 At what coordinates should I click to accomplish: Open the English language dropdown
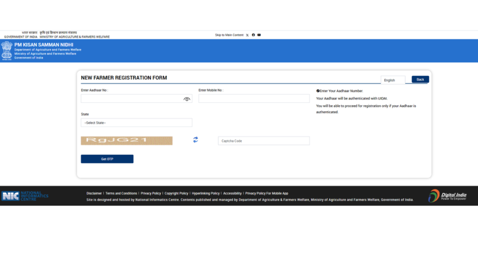(x=393, y=80)
